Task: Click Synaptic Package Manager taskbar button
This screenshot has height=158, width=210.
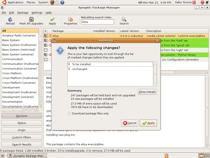Action: [x=27, y=156]
